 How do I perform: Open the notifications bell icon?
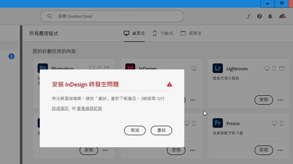[270, 16]
